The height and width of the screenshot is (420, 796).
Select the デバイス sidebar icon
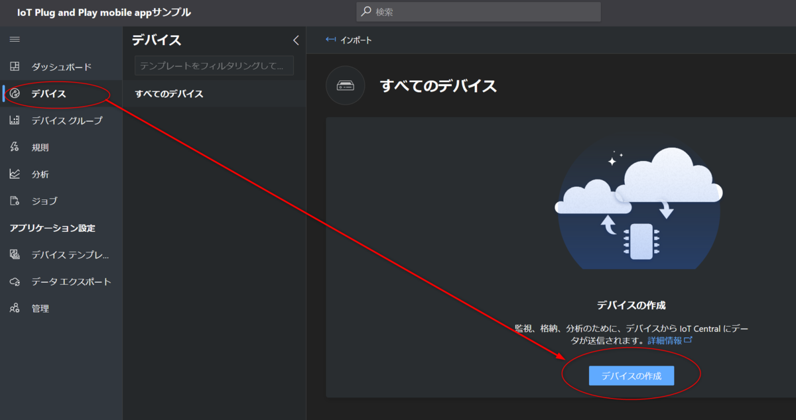tap(15, 93)
